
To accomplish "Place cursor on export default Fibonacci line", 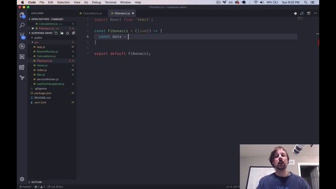I will [122, 54].
